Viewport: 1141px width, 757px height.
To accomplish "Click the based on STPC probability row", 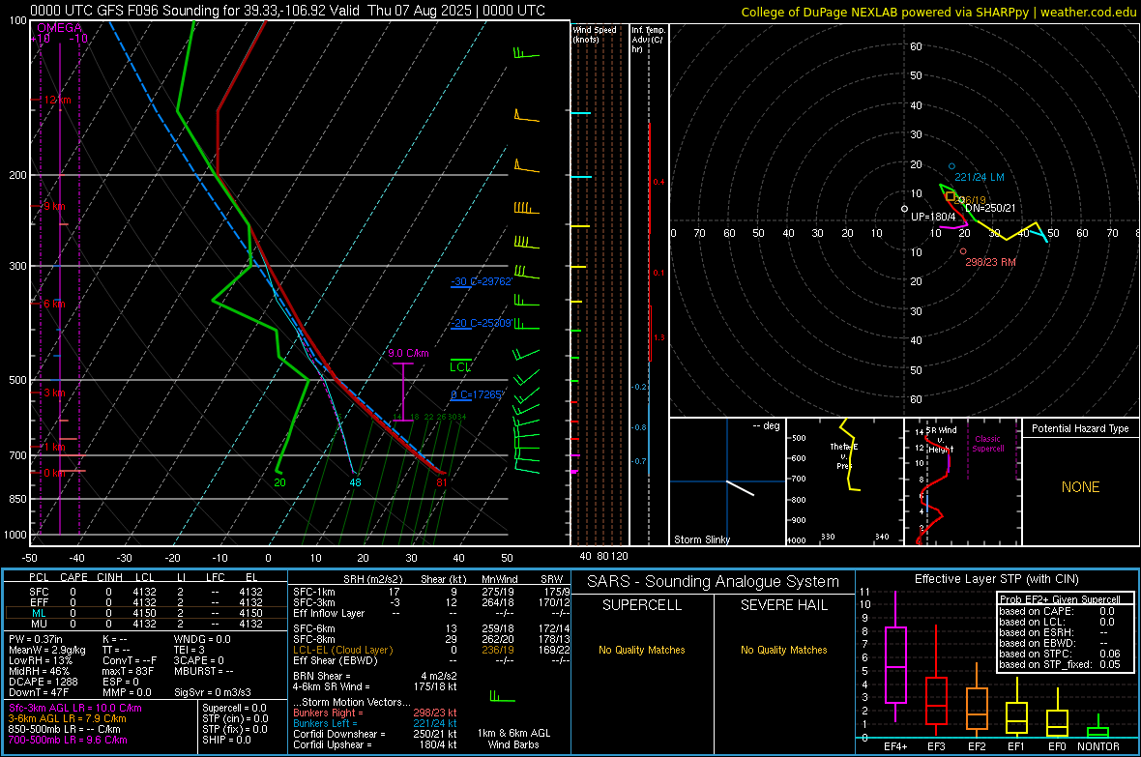I will tap(1060, 654).
